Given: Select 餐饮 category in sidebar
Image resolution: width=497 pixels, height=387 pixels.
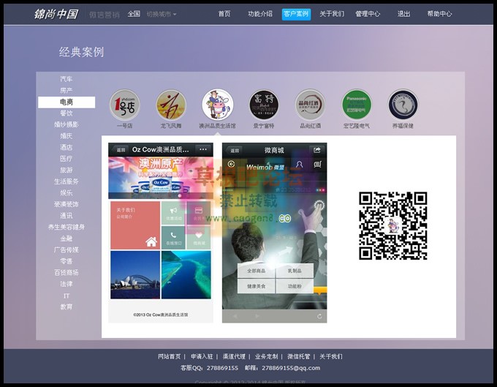Looking at the screenshot, I should coord(67,113).
